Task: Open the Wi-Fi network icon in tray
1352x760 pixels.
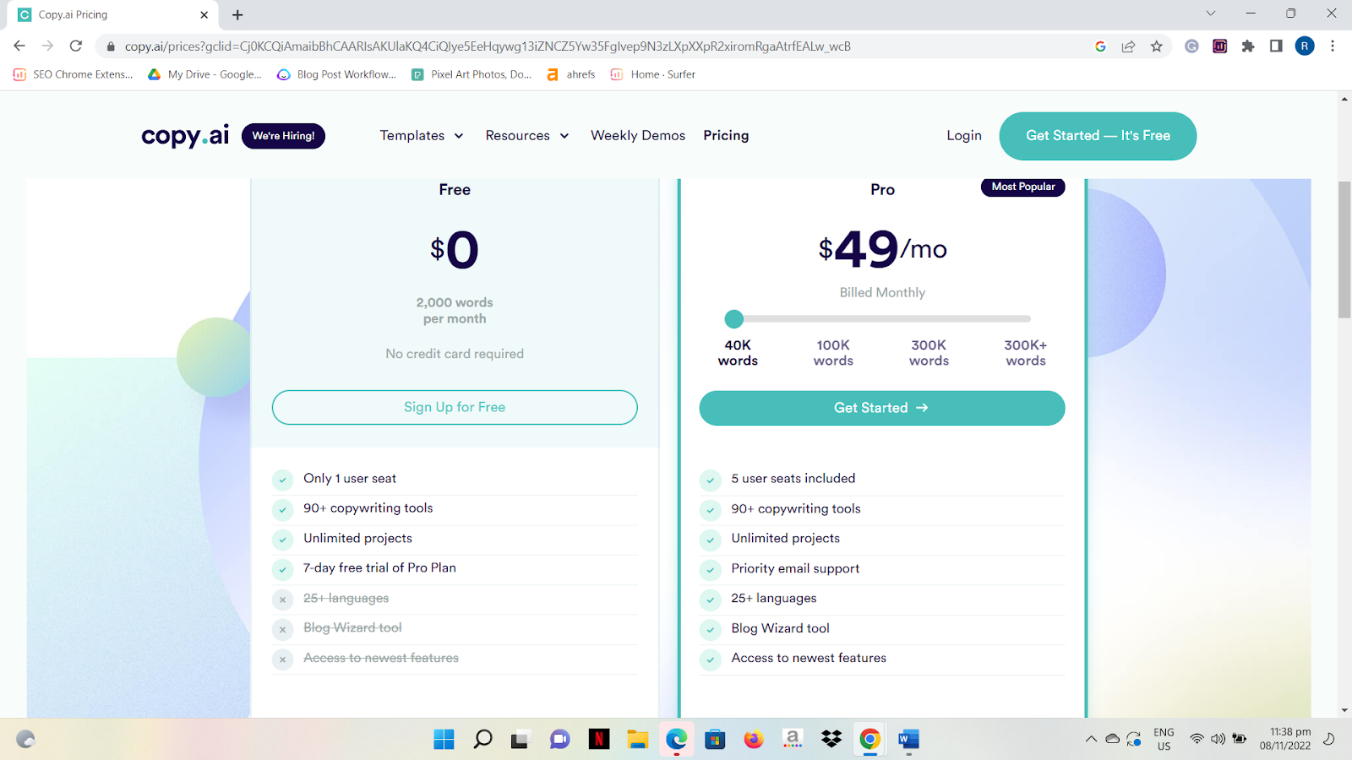Action: click(x=1197, y=739)
